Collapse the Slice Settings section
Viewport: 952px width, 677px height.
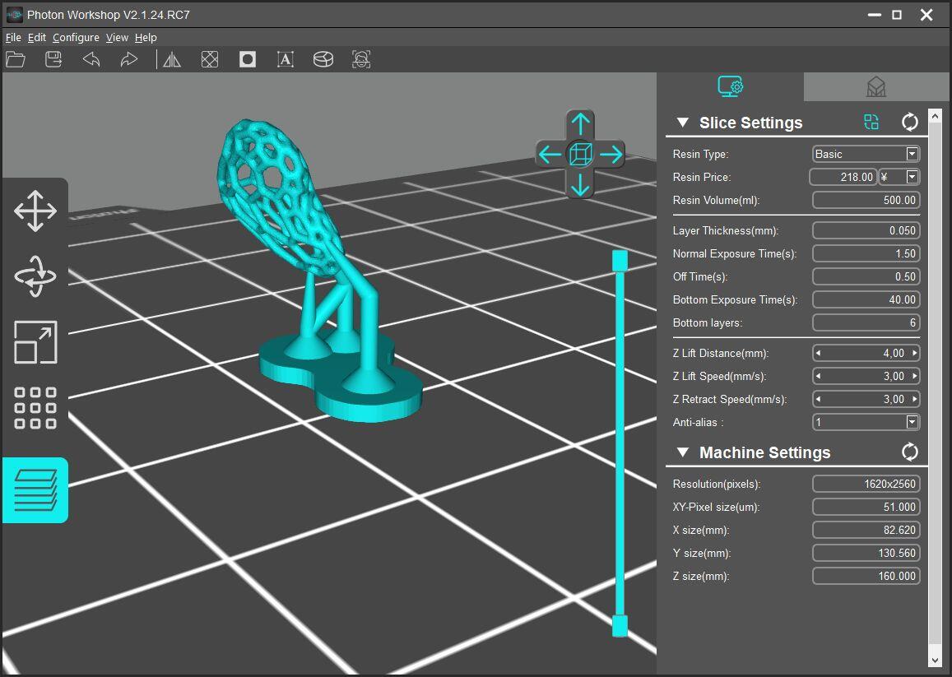click(682, 123)
